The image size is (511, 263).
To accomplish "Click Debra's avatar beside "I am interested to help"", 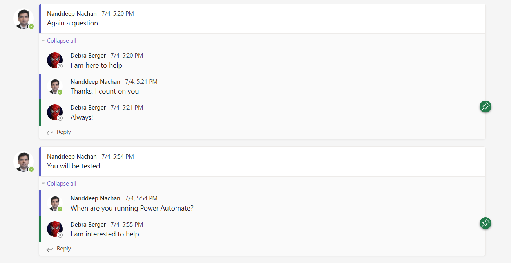I will point(55,229).
